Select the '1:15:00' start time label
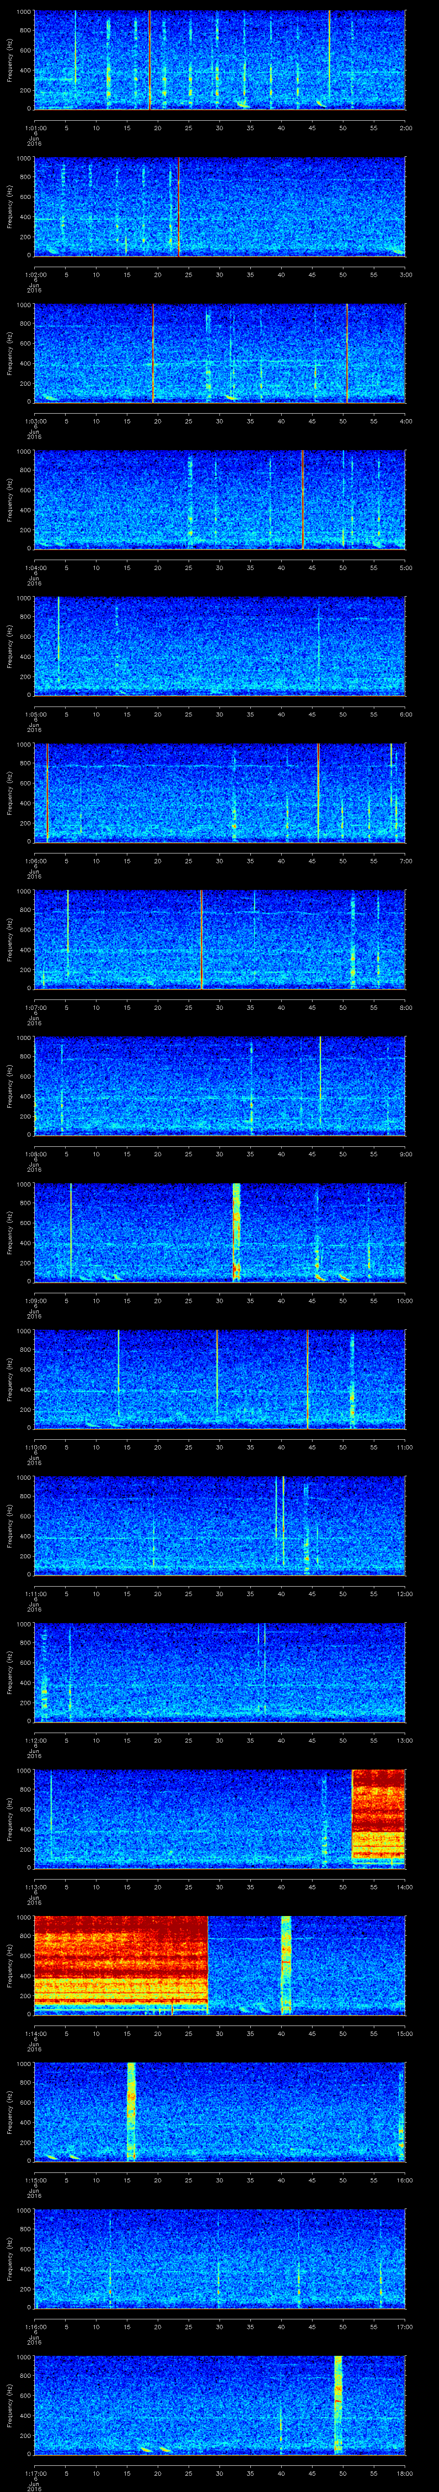The height and width of the screenshot is (2492, 439). click(35, 2179)
